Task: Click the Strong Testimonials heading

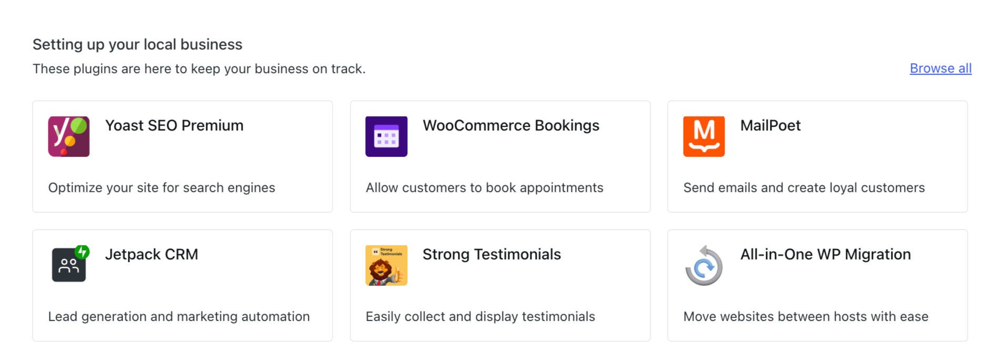Action: 492,254
